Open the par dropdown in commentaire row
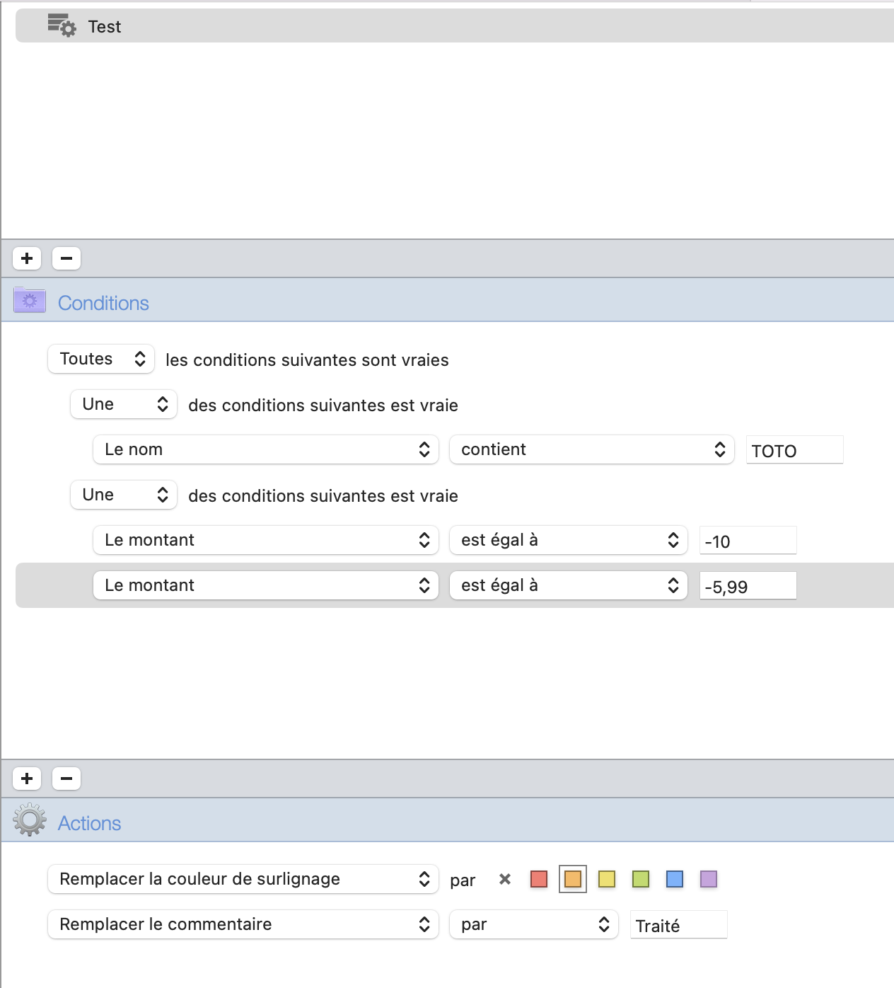Viewport: 894px width, 988px height. click(x=534, y=924)
